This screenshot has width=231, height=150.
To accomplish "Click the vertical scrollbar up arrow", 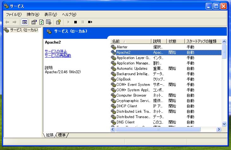I will pyautogui.click(x=224, y=41).
